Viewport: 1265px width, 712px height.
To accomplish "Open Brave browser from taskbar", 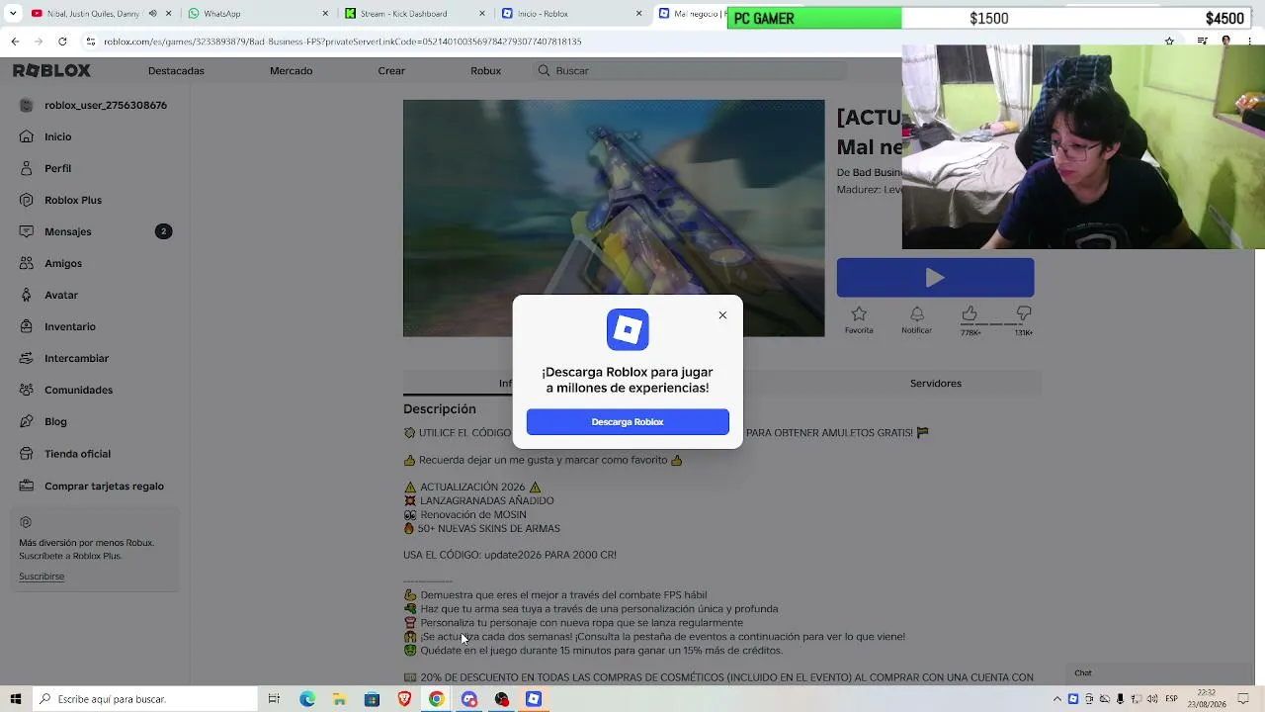I will [x=404, y=699].
